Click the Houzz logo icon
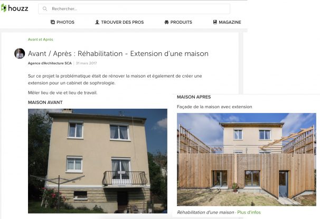320x219 pixels. [x=4, y=8]
